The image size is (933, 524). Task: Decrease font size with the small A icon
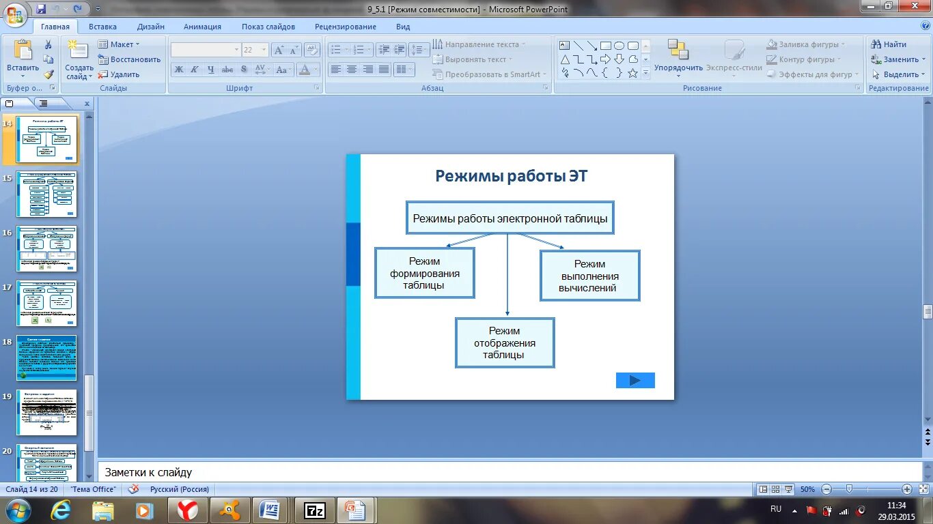click(294, 50)
